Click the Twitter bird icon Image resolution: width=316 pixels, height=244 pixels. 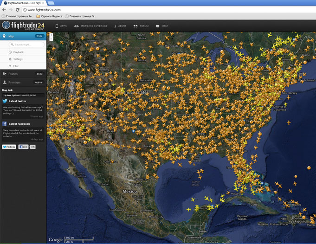point(5,101)
